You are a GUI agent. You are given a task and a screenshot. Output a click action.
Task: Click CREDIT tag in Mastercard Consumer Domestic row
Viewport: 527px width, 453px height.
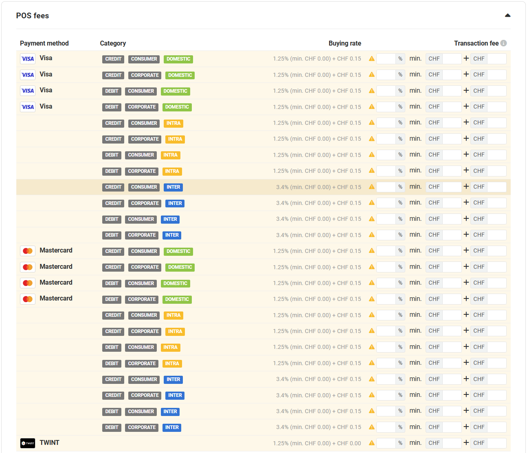click(113, 251)
